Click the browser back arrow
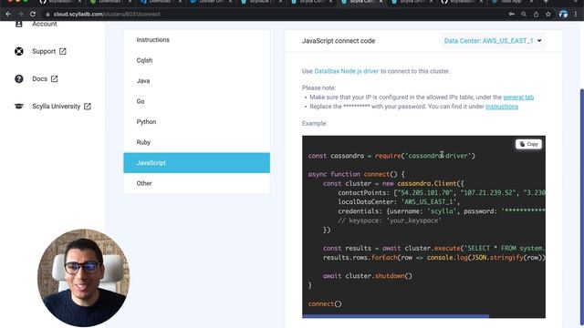 (x=8, y=15)
